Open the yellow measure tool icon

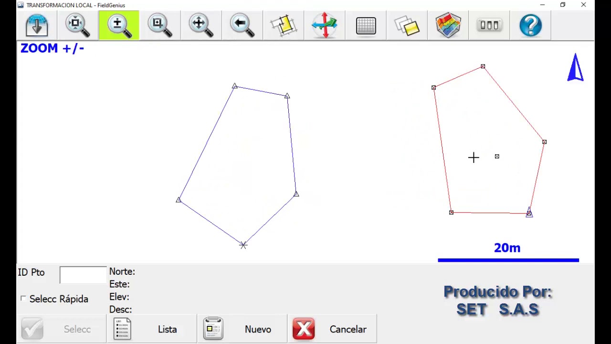click(284, 25)
